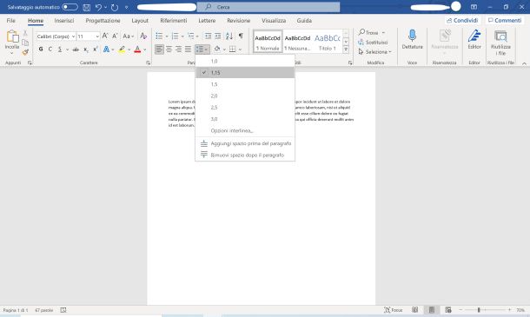Justify the paragraph text
Screen dimensions: 530x317
(x=188, y=50)
